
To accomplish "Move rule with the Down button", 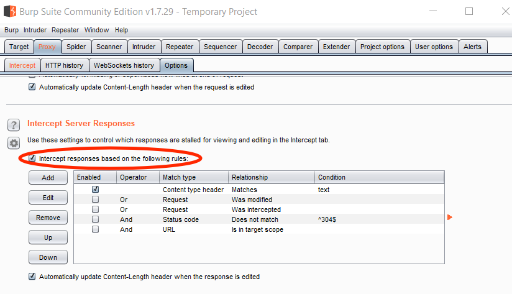I will coord(48,257).
